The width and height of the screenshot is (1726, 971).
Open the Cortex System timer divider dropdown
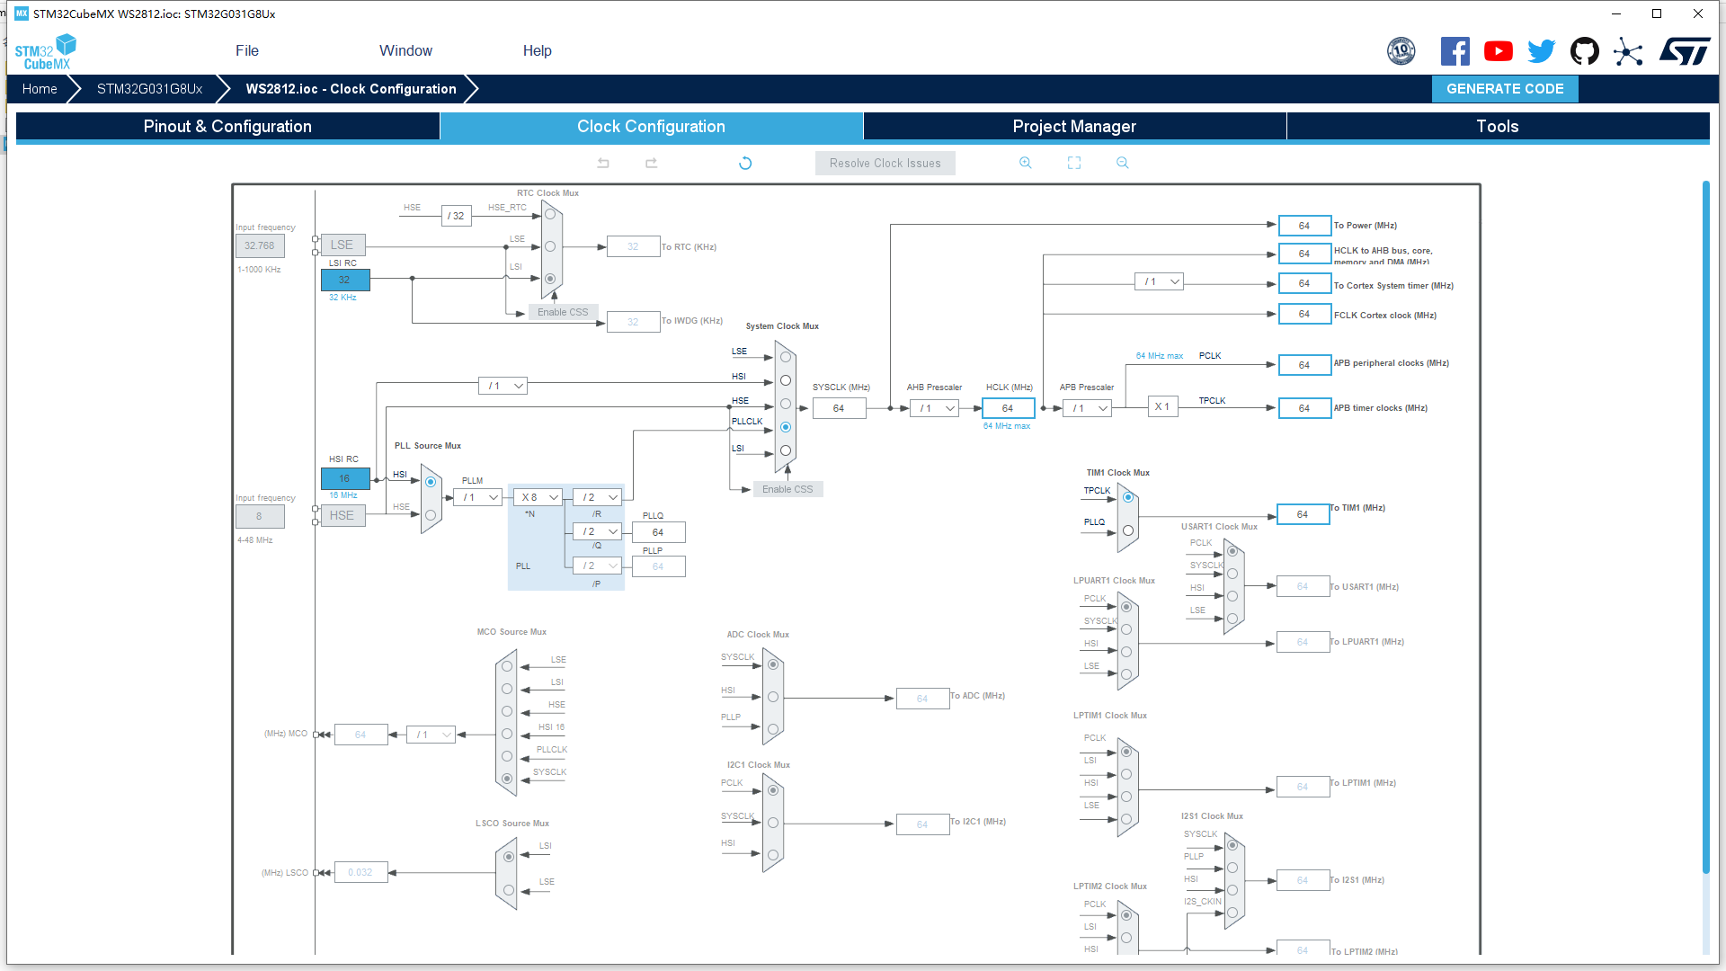[x=1160, y=281]
